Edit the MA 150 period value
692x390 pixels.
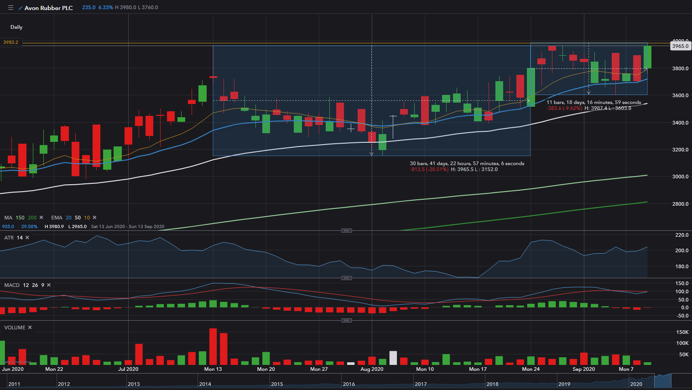[x=20, y=218]
